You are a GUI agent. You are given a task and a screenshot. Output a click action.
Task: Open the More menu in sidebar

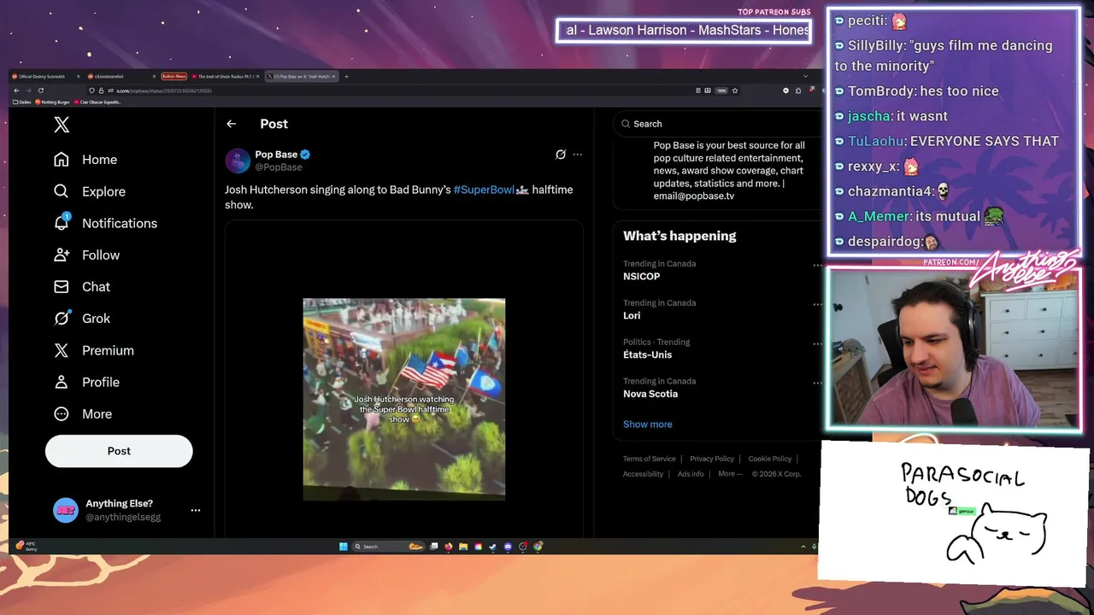[83, 413]
